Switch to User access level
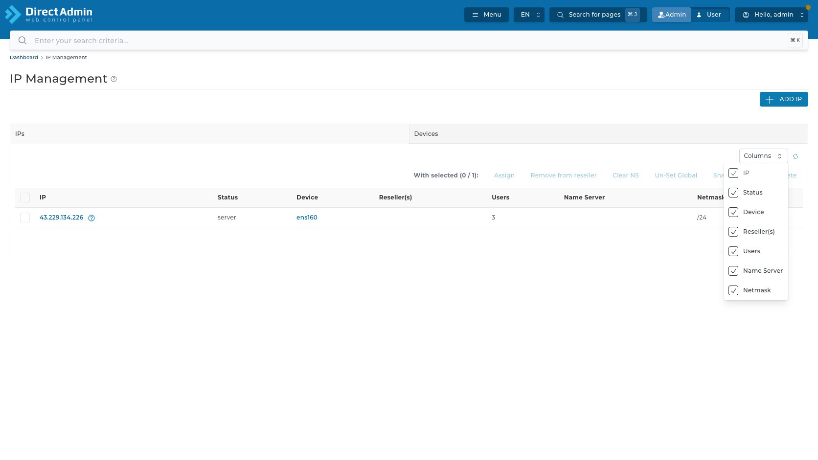The height and width of the screenshot is (460, 818). 710,15
